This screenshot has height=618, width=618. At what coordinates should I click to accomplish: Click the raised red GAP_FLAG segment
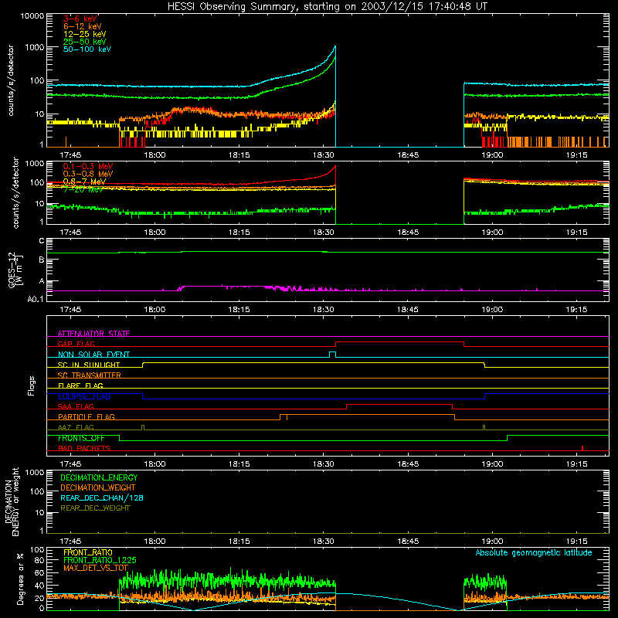pyautogui.click(x=399, y=342)
